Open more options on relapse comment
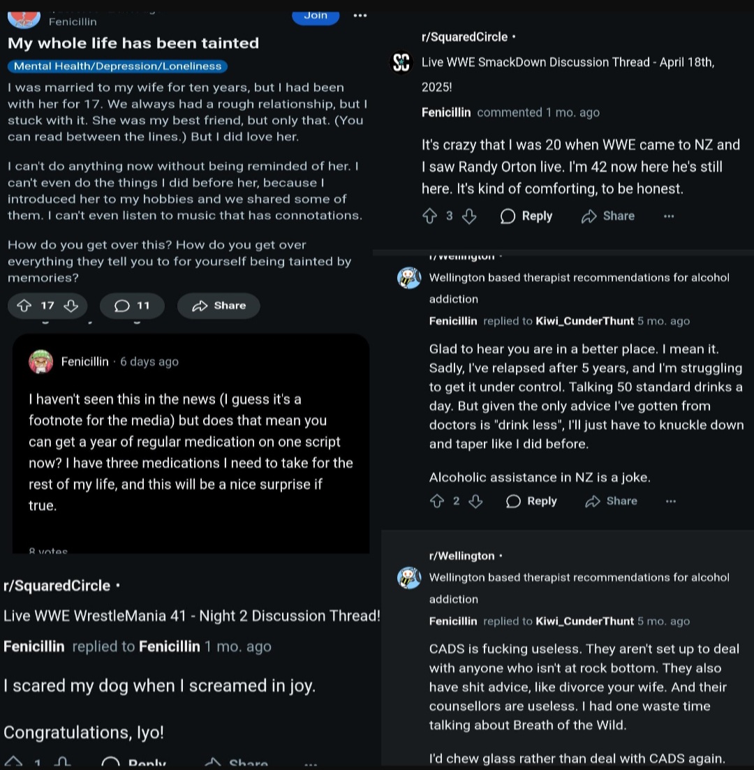Screen dimensions: 754x770 coord(670,501)
